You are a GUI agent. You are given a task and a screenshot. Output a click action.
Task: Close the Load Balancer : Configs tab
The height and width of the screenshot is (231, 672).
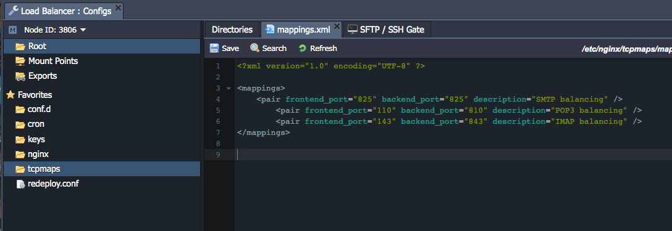coord(119,7)
